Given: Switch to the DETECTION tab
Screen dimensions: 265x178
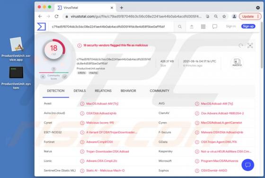Looking at the screenshot, I should 56,91.
